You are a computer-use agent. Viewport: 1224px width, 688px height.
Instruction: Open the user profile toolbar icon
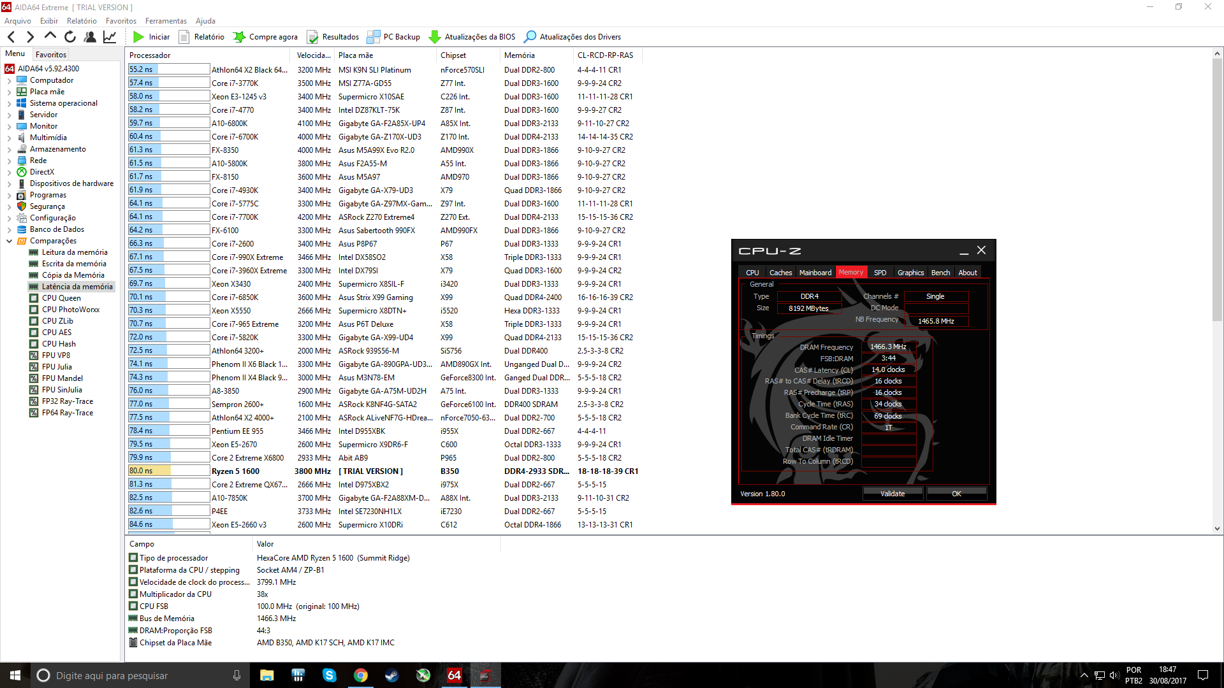(x=90, y=37)
